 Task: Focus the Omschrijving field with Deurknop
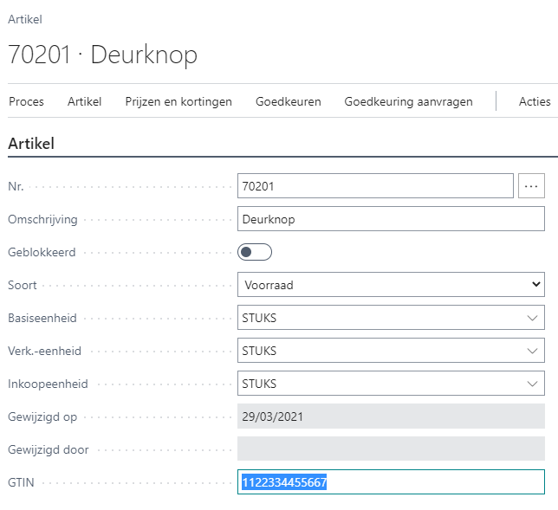pos(390,219)
